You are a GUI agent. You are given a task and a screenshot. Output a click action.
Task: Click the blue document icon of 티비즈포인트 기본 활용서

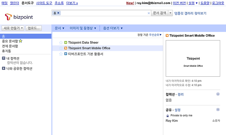[x=66, y=54]
